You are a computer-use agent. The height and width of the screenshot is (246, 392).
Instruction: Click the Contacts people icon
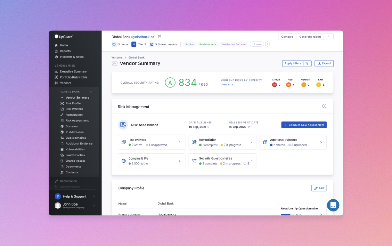click(x=62, y=172)
